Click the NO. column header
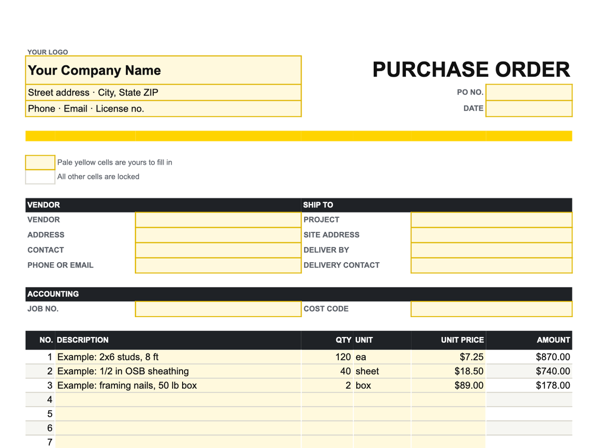 [40, 340]
